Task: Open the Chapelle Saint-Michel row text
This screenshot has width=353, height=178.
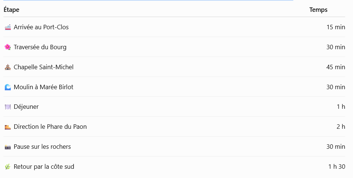Action: [44, 67]
